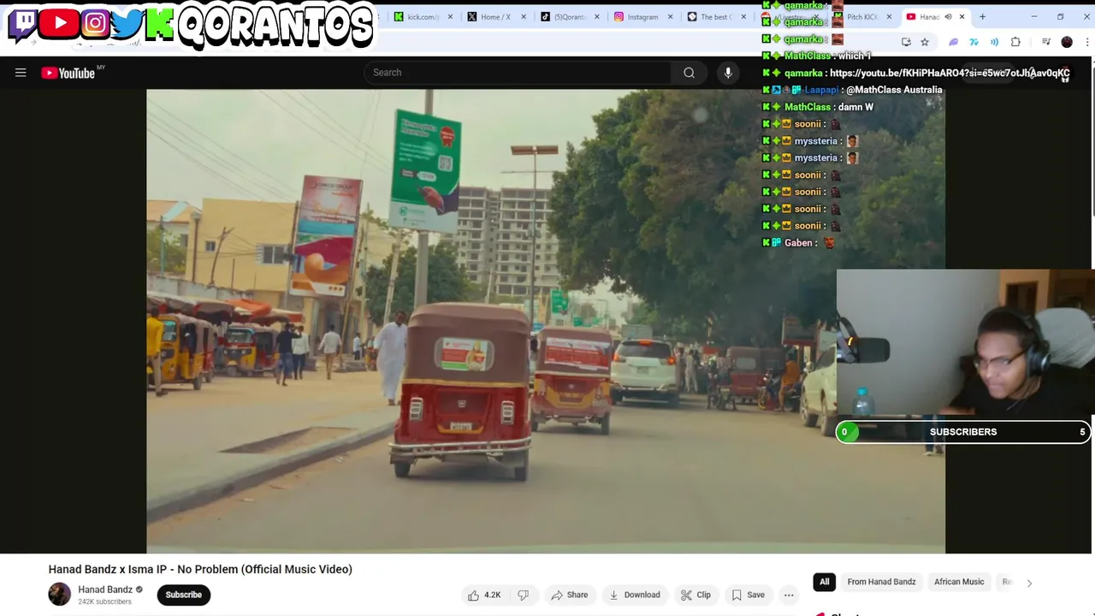
Task: Open the browser profile avatar
Action: point(1067,42)
